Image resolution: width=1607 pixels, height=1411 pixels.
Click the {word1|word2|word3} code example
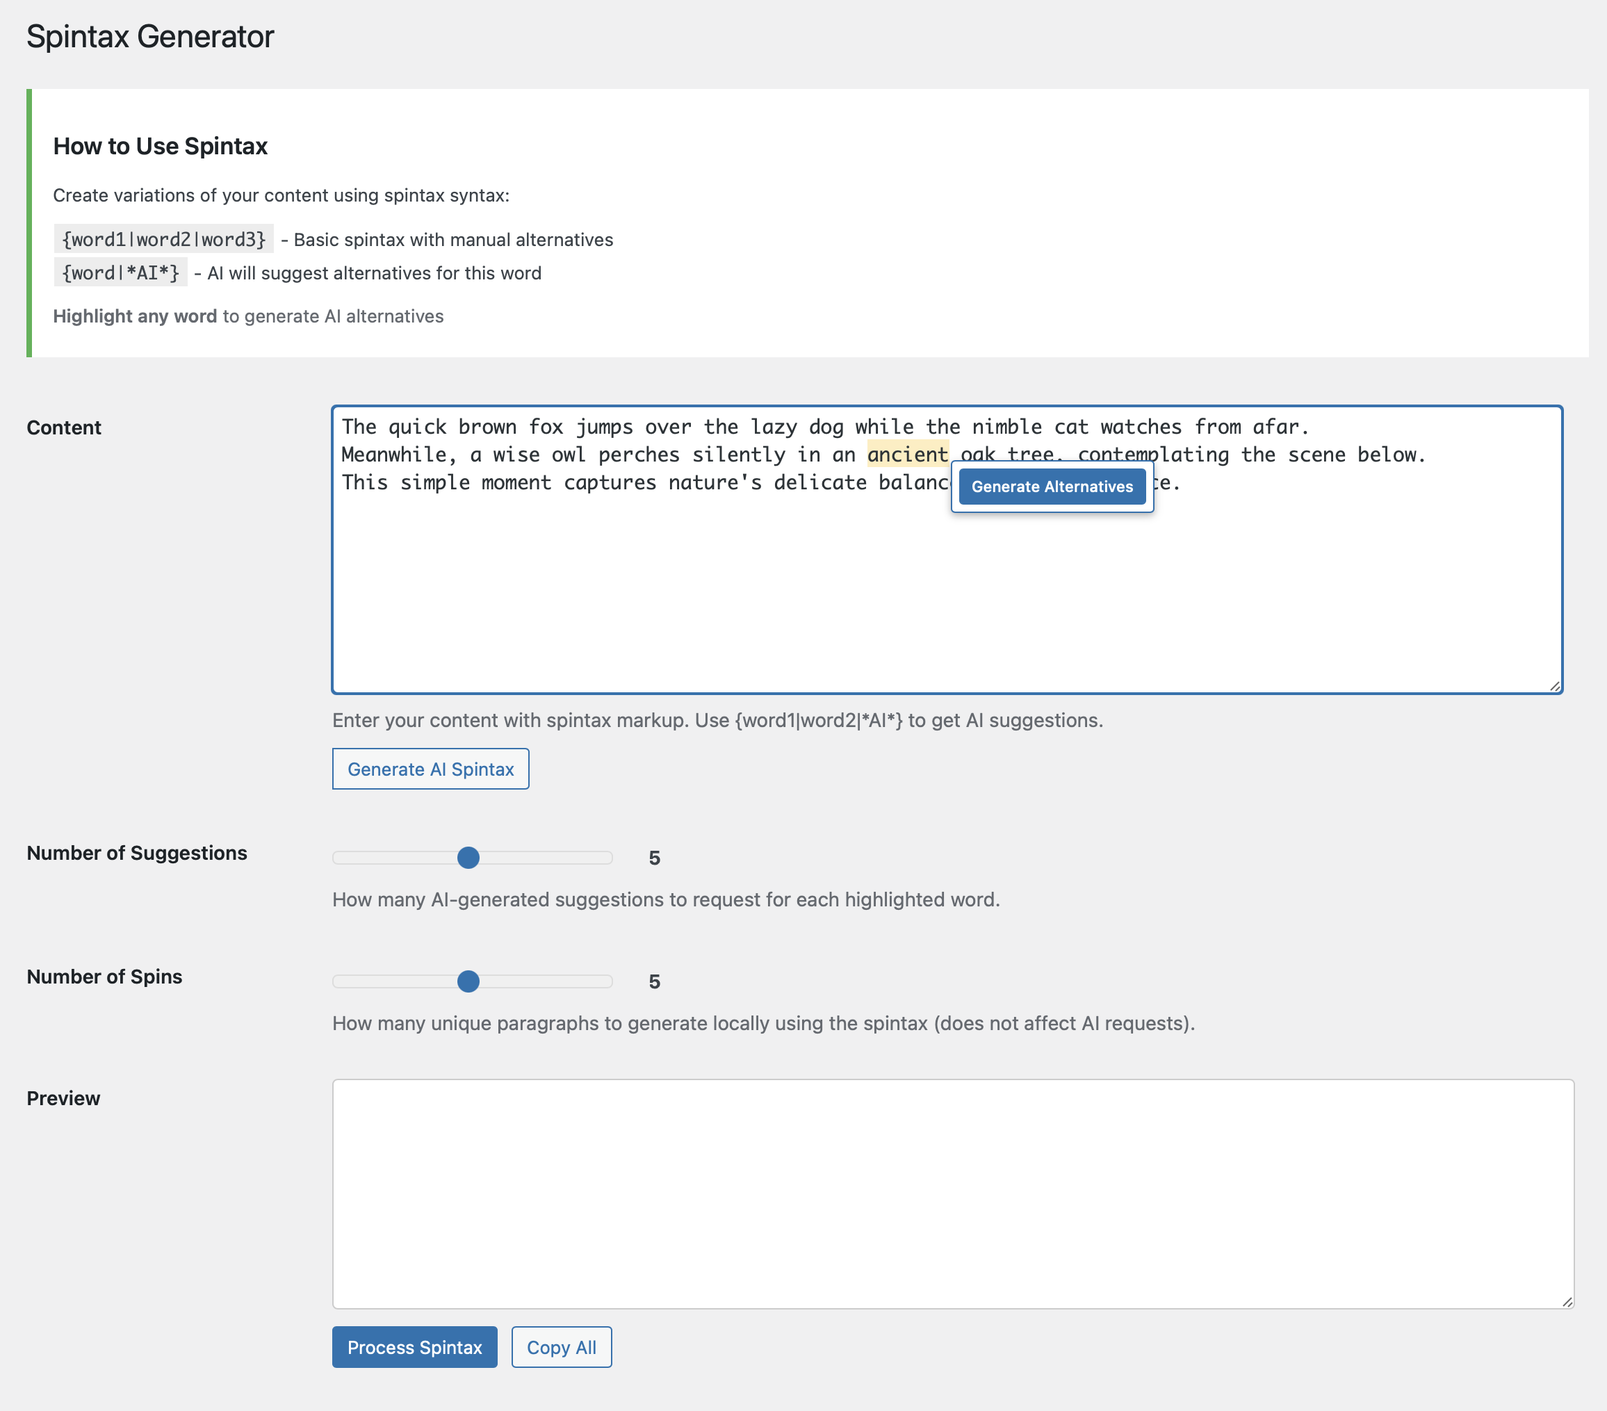[163, 239]
